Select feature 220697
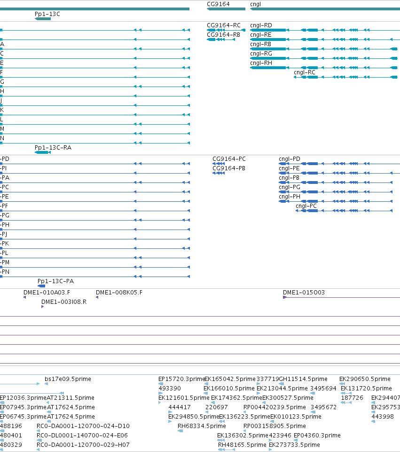Image resolution: width=400 pixels, height=452 pixels. pos(216,407)
